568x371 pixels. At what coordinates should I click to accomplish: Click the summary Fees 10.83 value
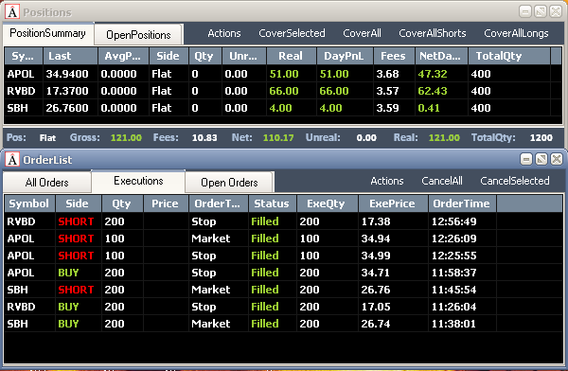tap(204, 137)
